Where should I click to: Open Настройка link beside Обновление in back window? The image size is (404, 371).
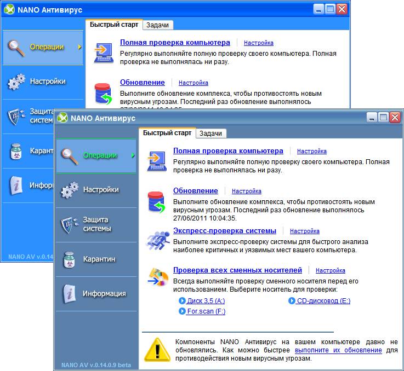(x=194, y=83)
